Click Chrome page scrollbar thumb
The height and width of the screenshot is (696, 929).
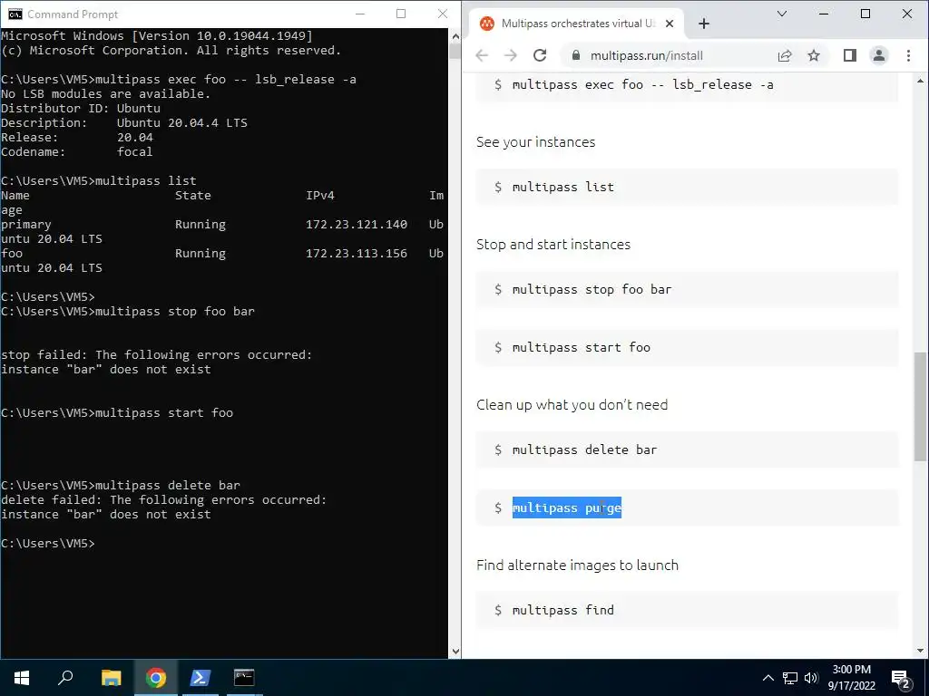[x=920, y=407]
